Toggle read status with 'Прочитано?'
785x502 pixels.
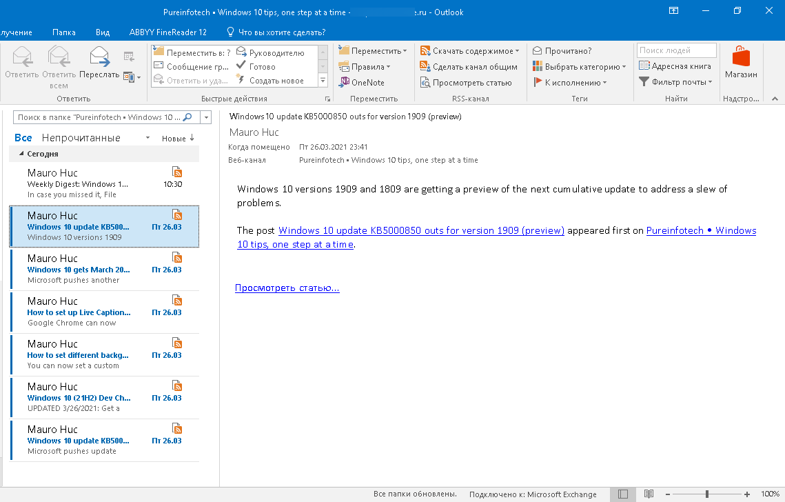click(562, 50)
